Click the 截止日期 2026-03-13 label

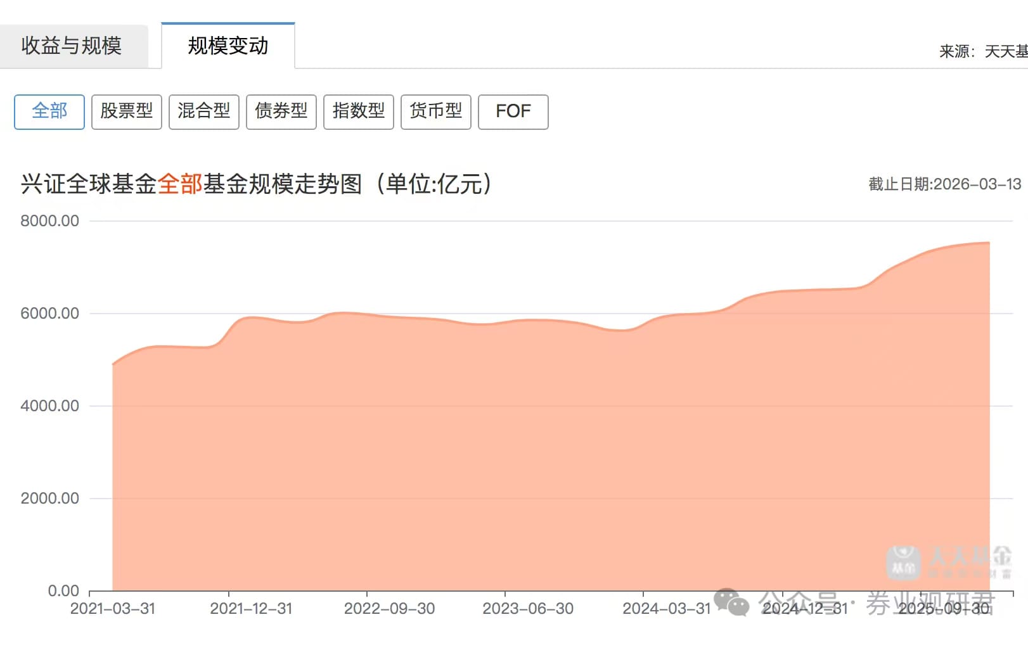point(944,184)
